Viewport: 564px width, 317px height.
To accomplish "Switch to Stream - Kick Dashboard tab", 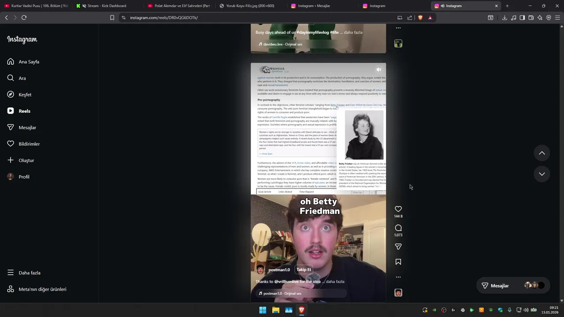I will tap(107, 6).
